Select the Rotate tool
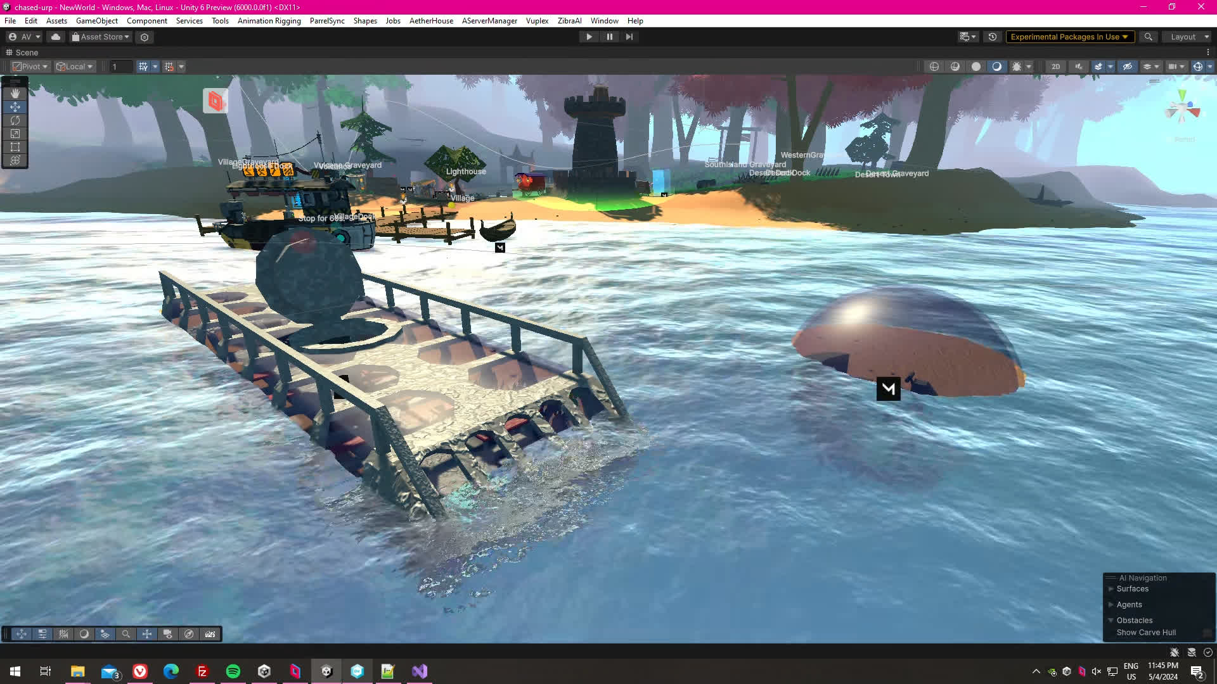The image size is (1217, 684). click(15, 120)
